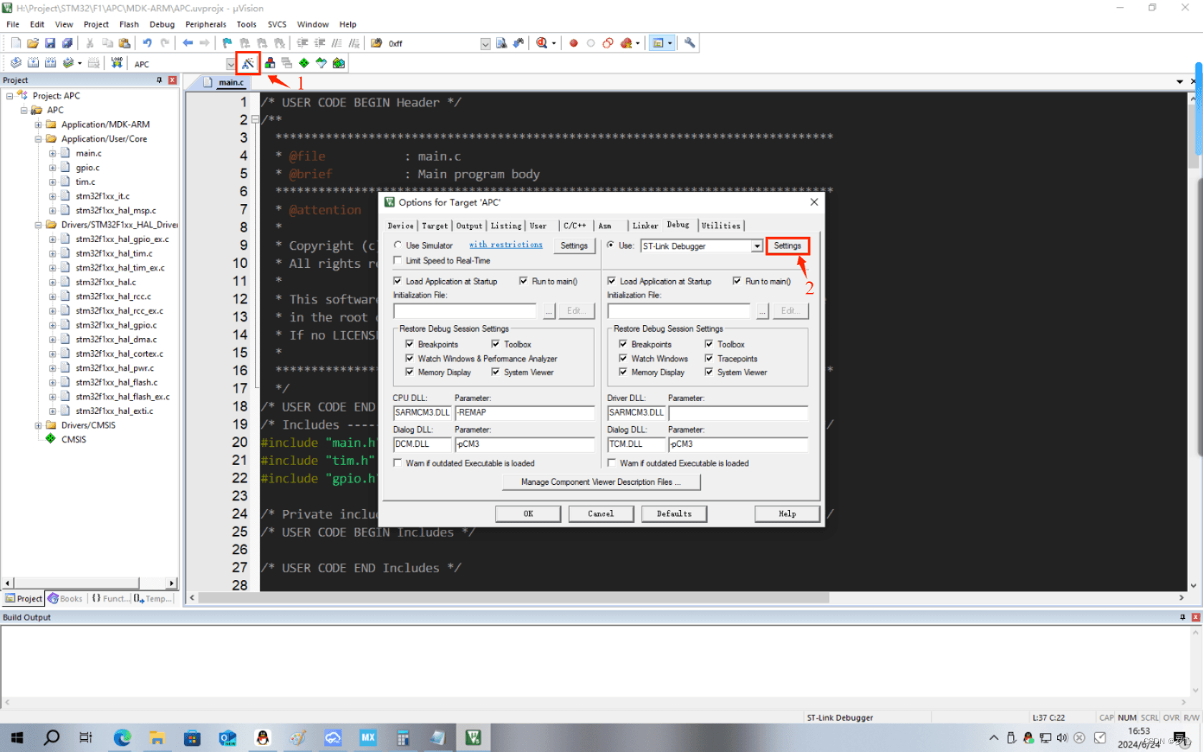
Task: Expand the Application/MDK-ARM folder
Action: coord(38,125)
